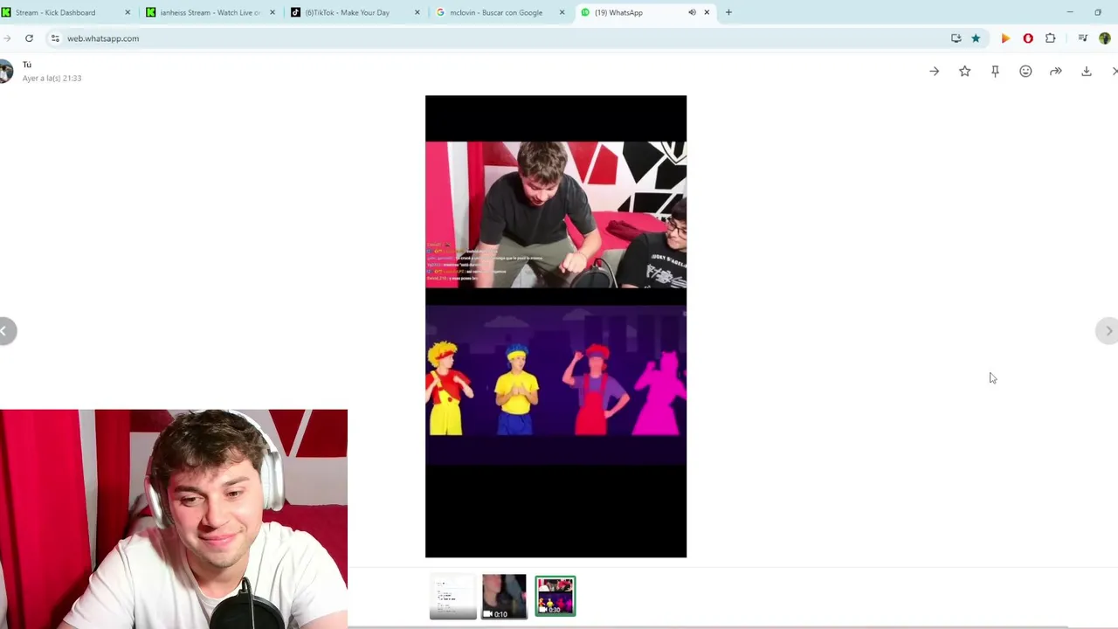The height and width of the screenshot is (629, 1118).
Task: Close the WhatsApp tab
Action: click(707, 12)
